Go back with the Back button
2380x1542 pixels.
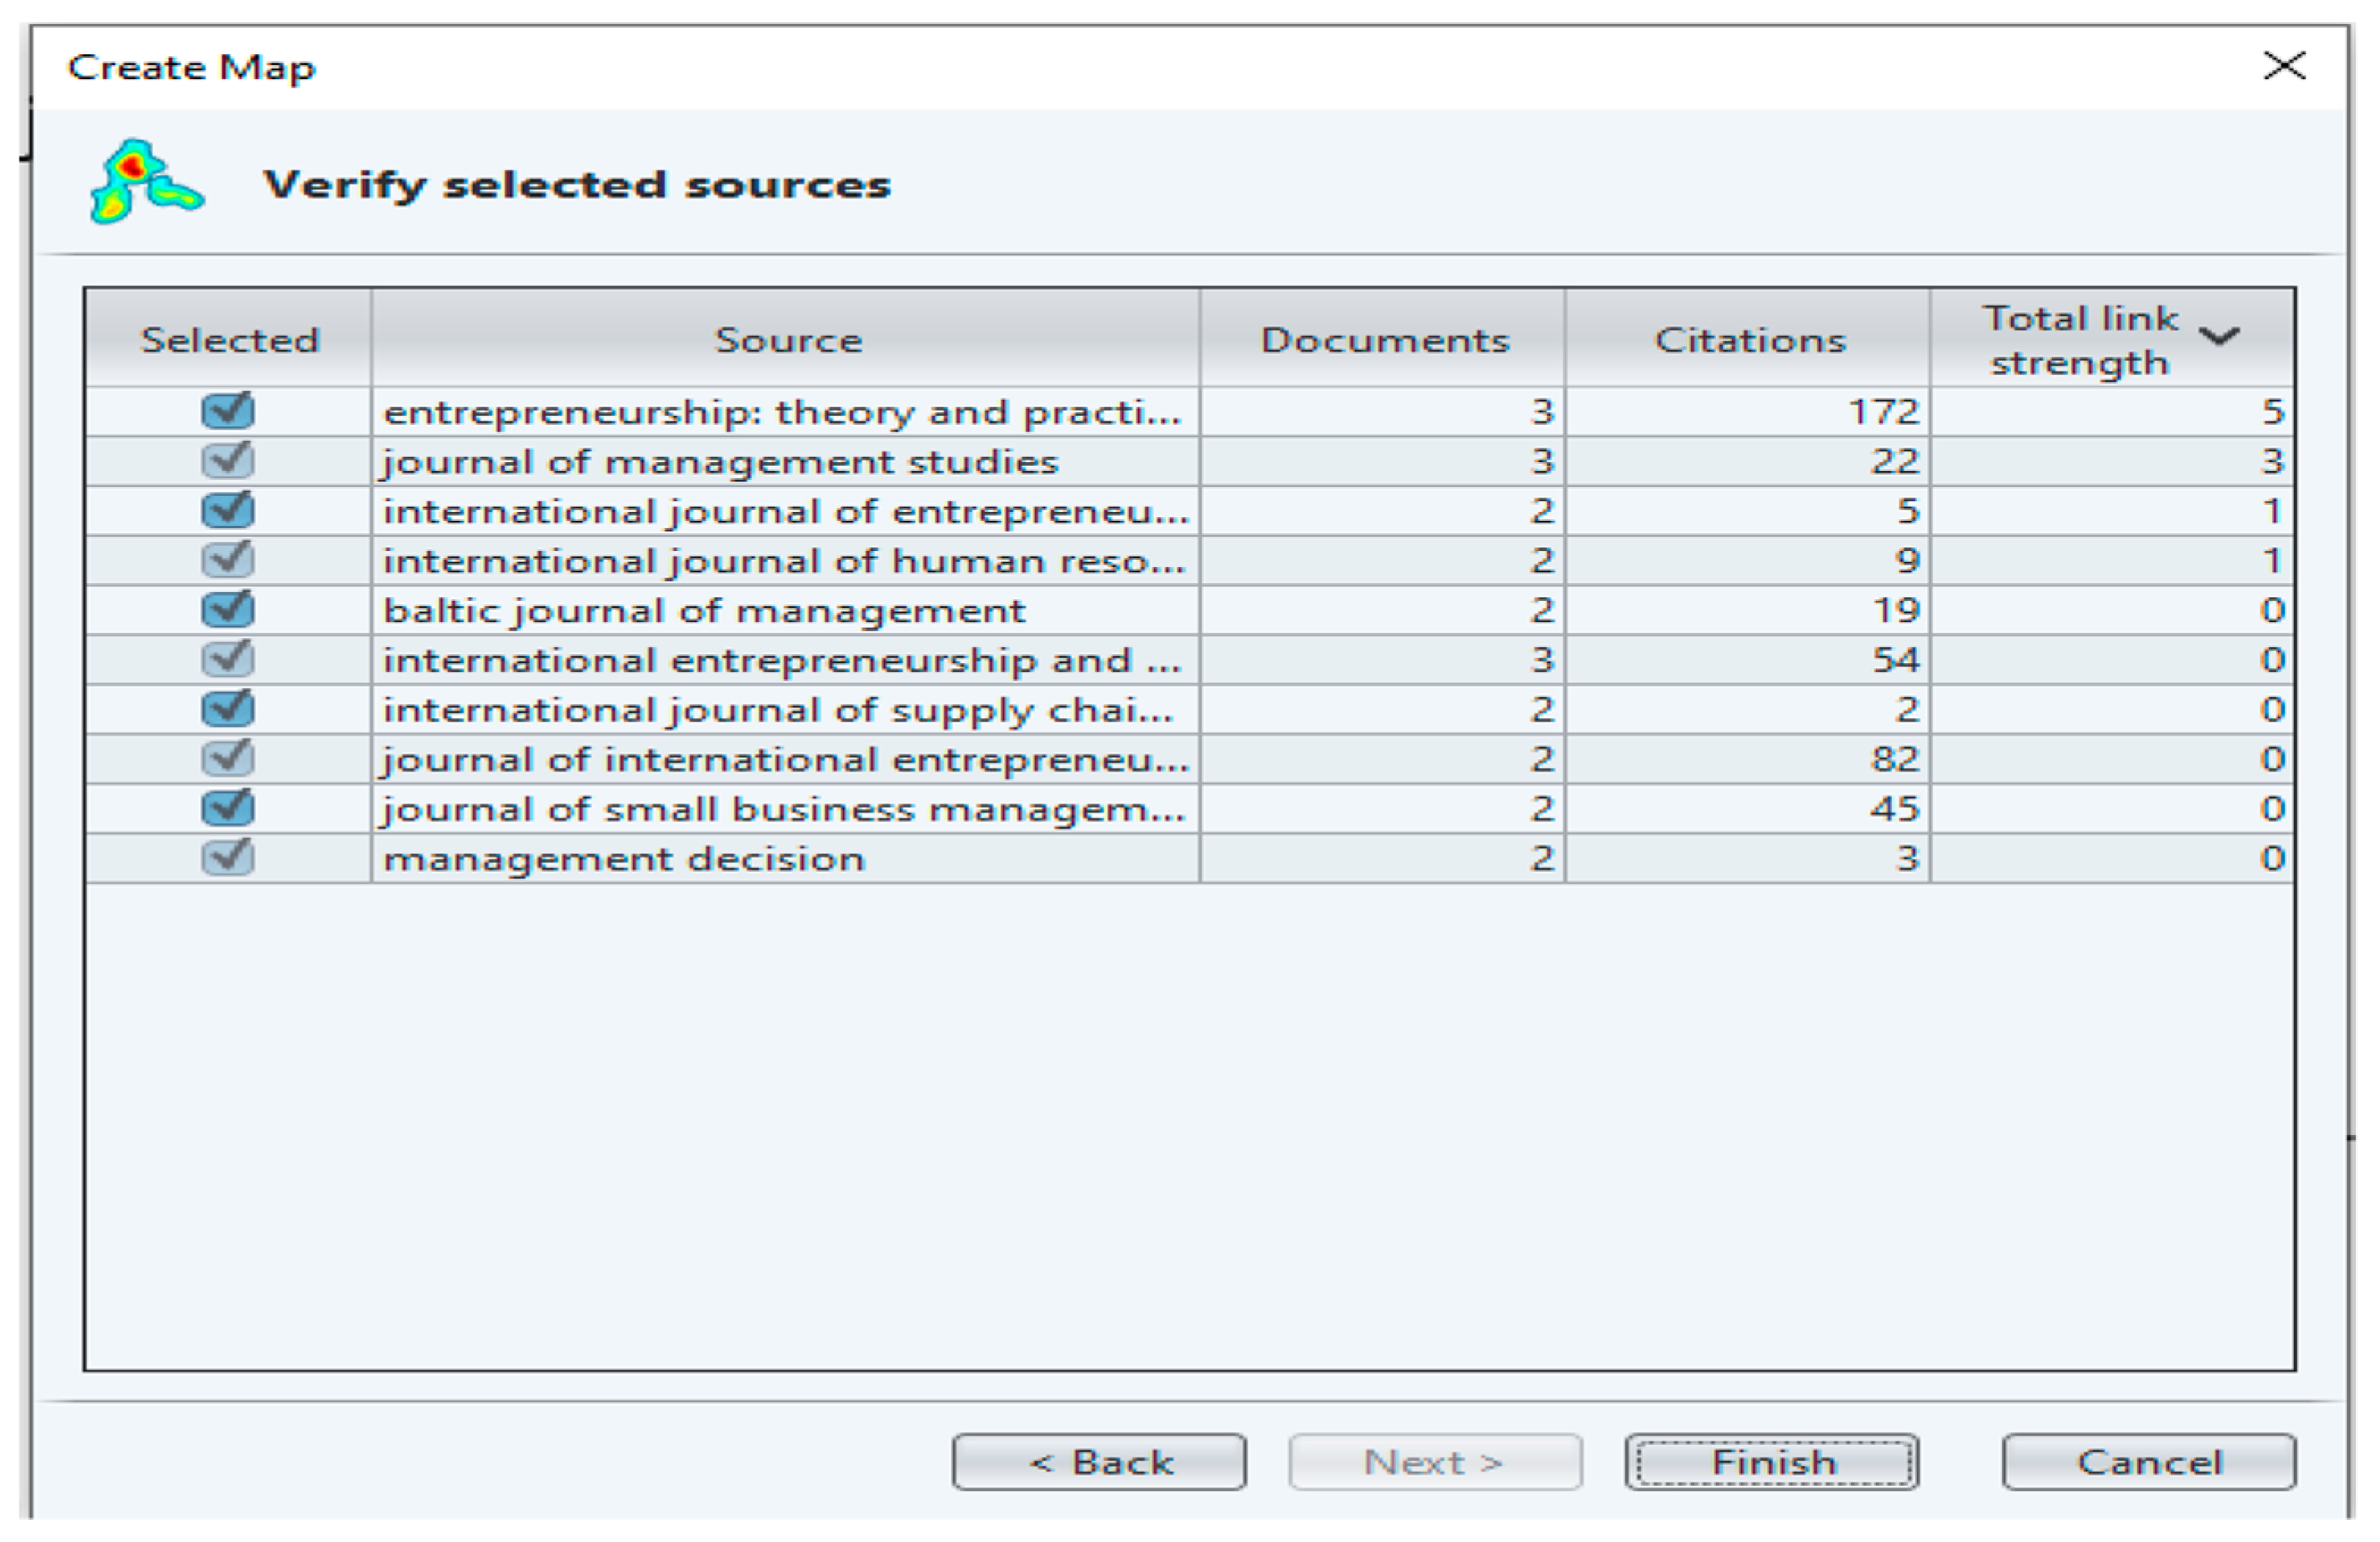tap(1099, 1462)
